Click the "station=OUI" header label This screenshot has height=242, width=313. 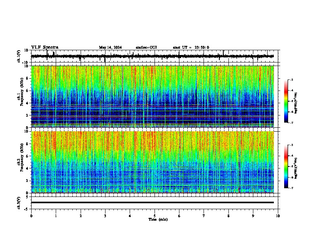(x=146, y=47)
